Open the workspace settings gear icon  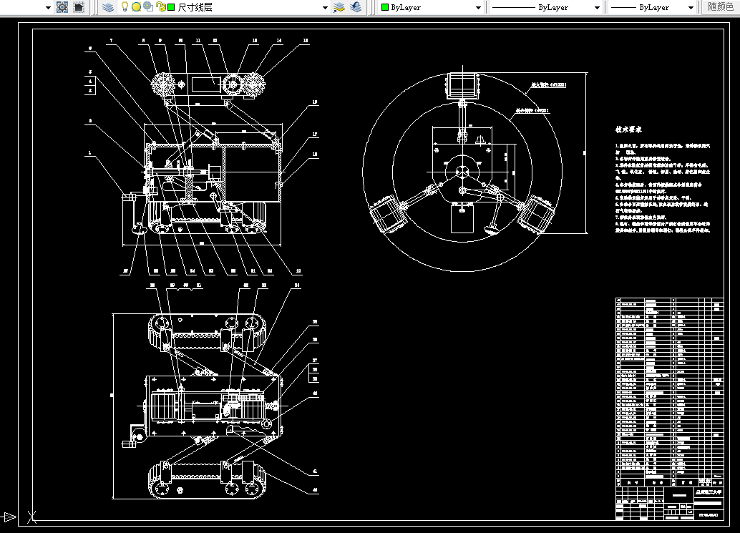62,7
